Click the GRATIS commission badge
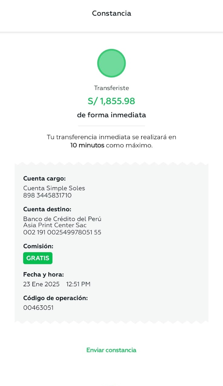Image resolution: width=223 pixels, height=386 pixels. click(x=38, y=258)
